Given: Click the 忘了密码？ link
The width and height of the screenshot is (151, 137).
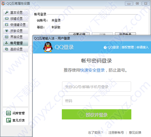Looking at the screenshot, I should (95, 133).
